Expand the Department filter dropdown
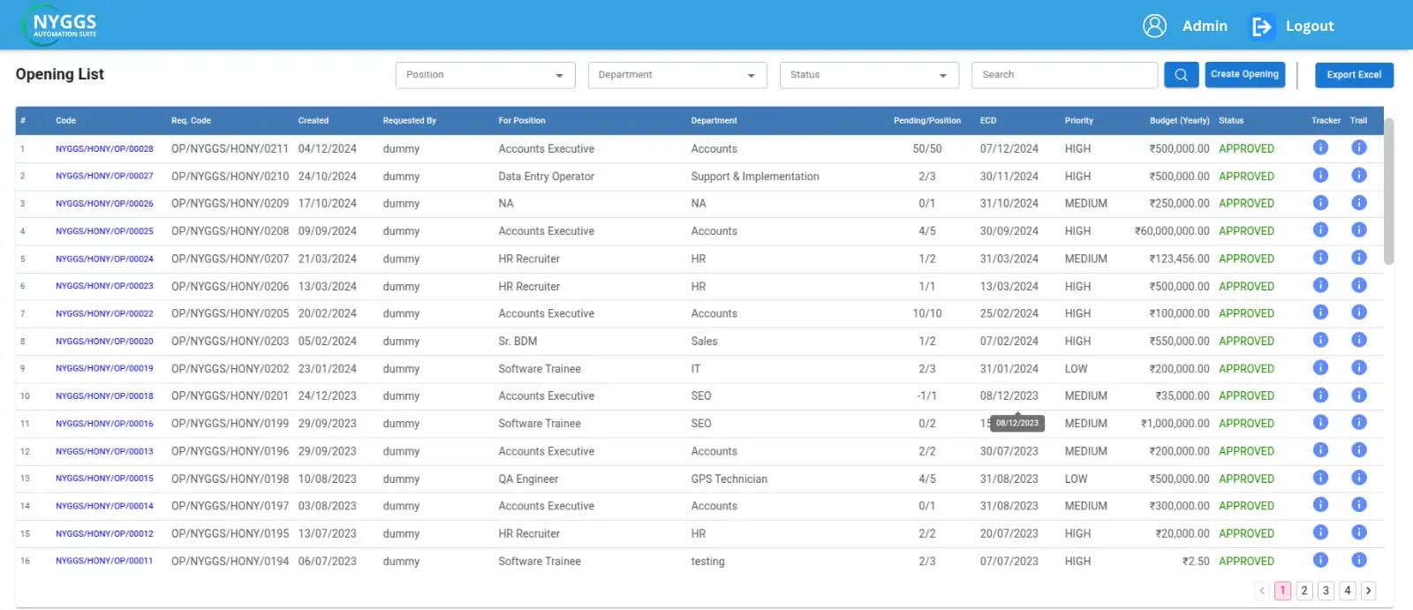 (677, 75)
